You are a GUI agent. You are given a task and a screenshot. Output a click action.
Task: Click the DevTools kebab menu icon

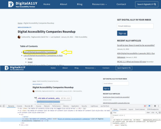pyautogui.click(x=158, y=106)
